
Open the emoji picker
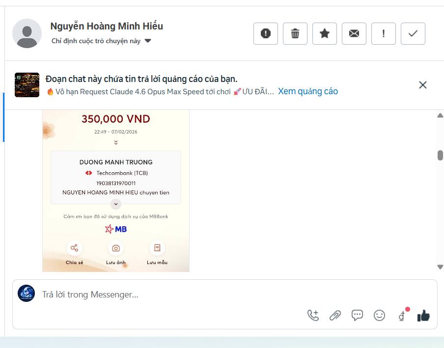(x=379, y=316)
